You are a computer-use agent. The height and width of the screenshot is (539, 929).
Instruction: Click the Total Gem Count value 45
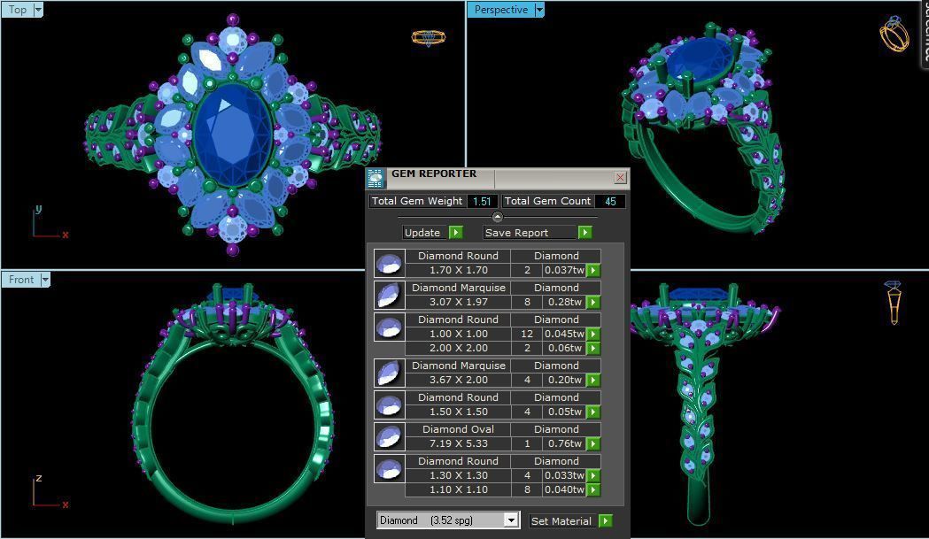[x=610, y=202]
